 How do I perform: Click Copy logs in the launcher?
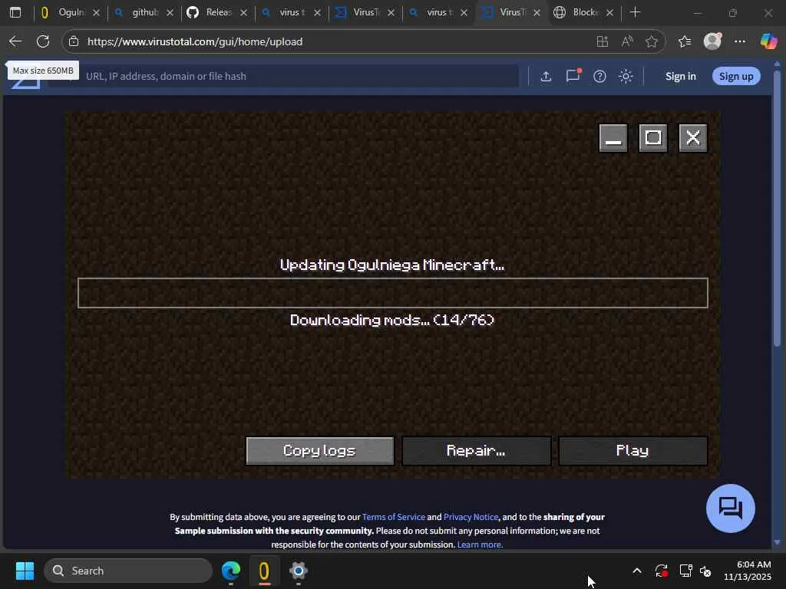(x=320, y=451)
